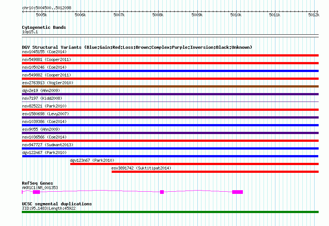Click the 5005k ruler tick label
329x226 pixels.
[41, 15]
